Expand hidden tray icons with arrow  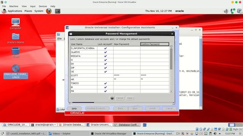[x=219, y=133]
